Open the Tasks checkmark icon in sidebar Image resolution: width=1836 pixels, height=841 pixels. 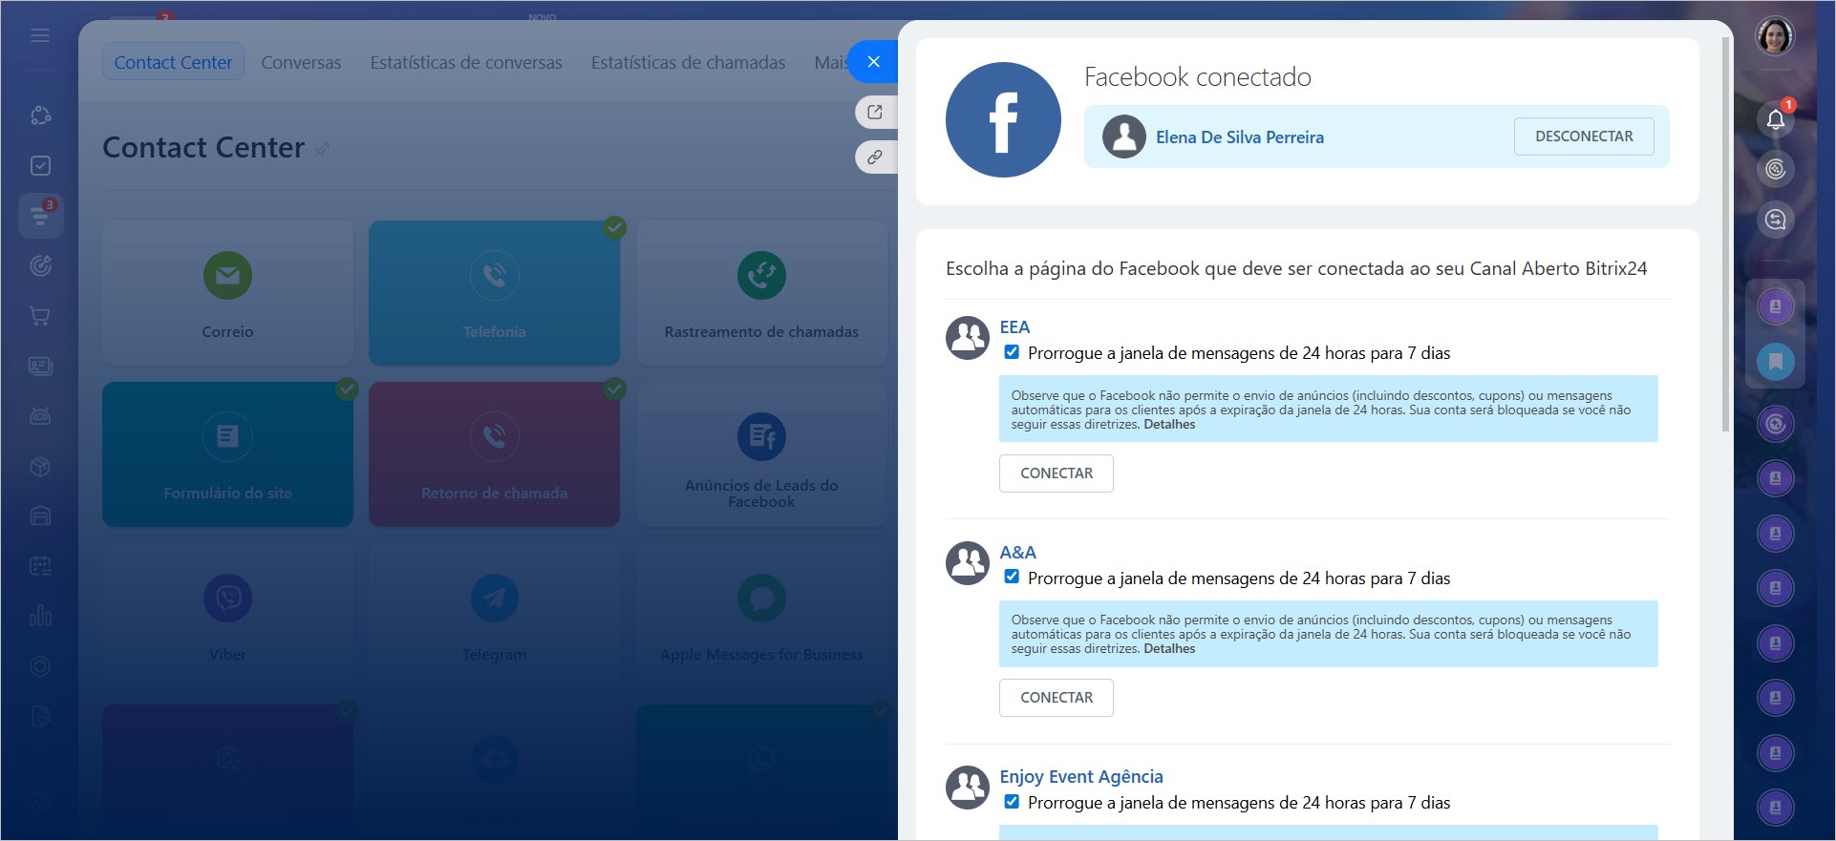[x=40, y=166]
